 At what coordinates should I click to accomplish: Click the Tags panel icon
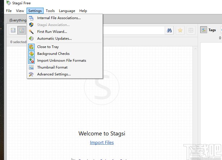tap(204, 30)
